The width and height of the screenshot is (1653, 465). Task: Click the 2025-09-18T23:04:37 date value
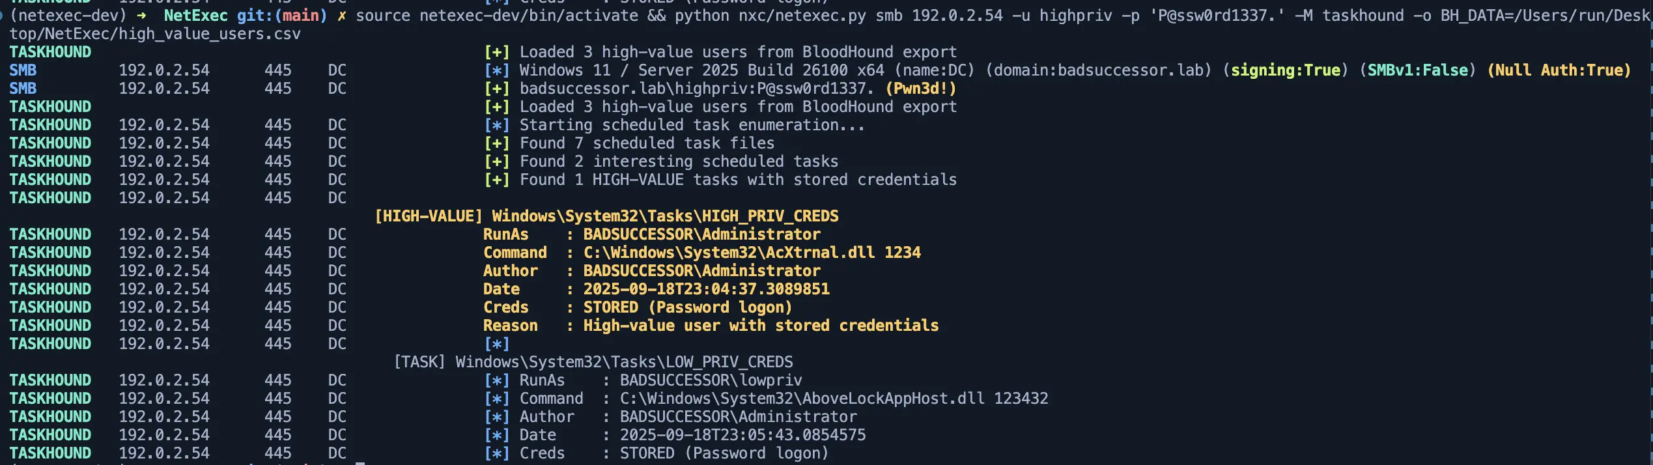[x=706, y=289]
